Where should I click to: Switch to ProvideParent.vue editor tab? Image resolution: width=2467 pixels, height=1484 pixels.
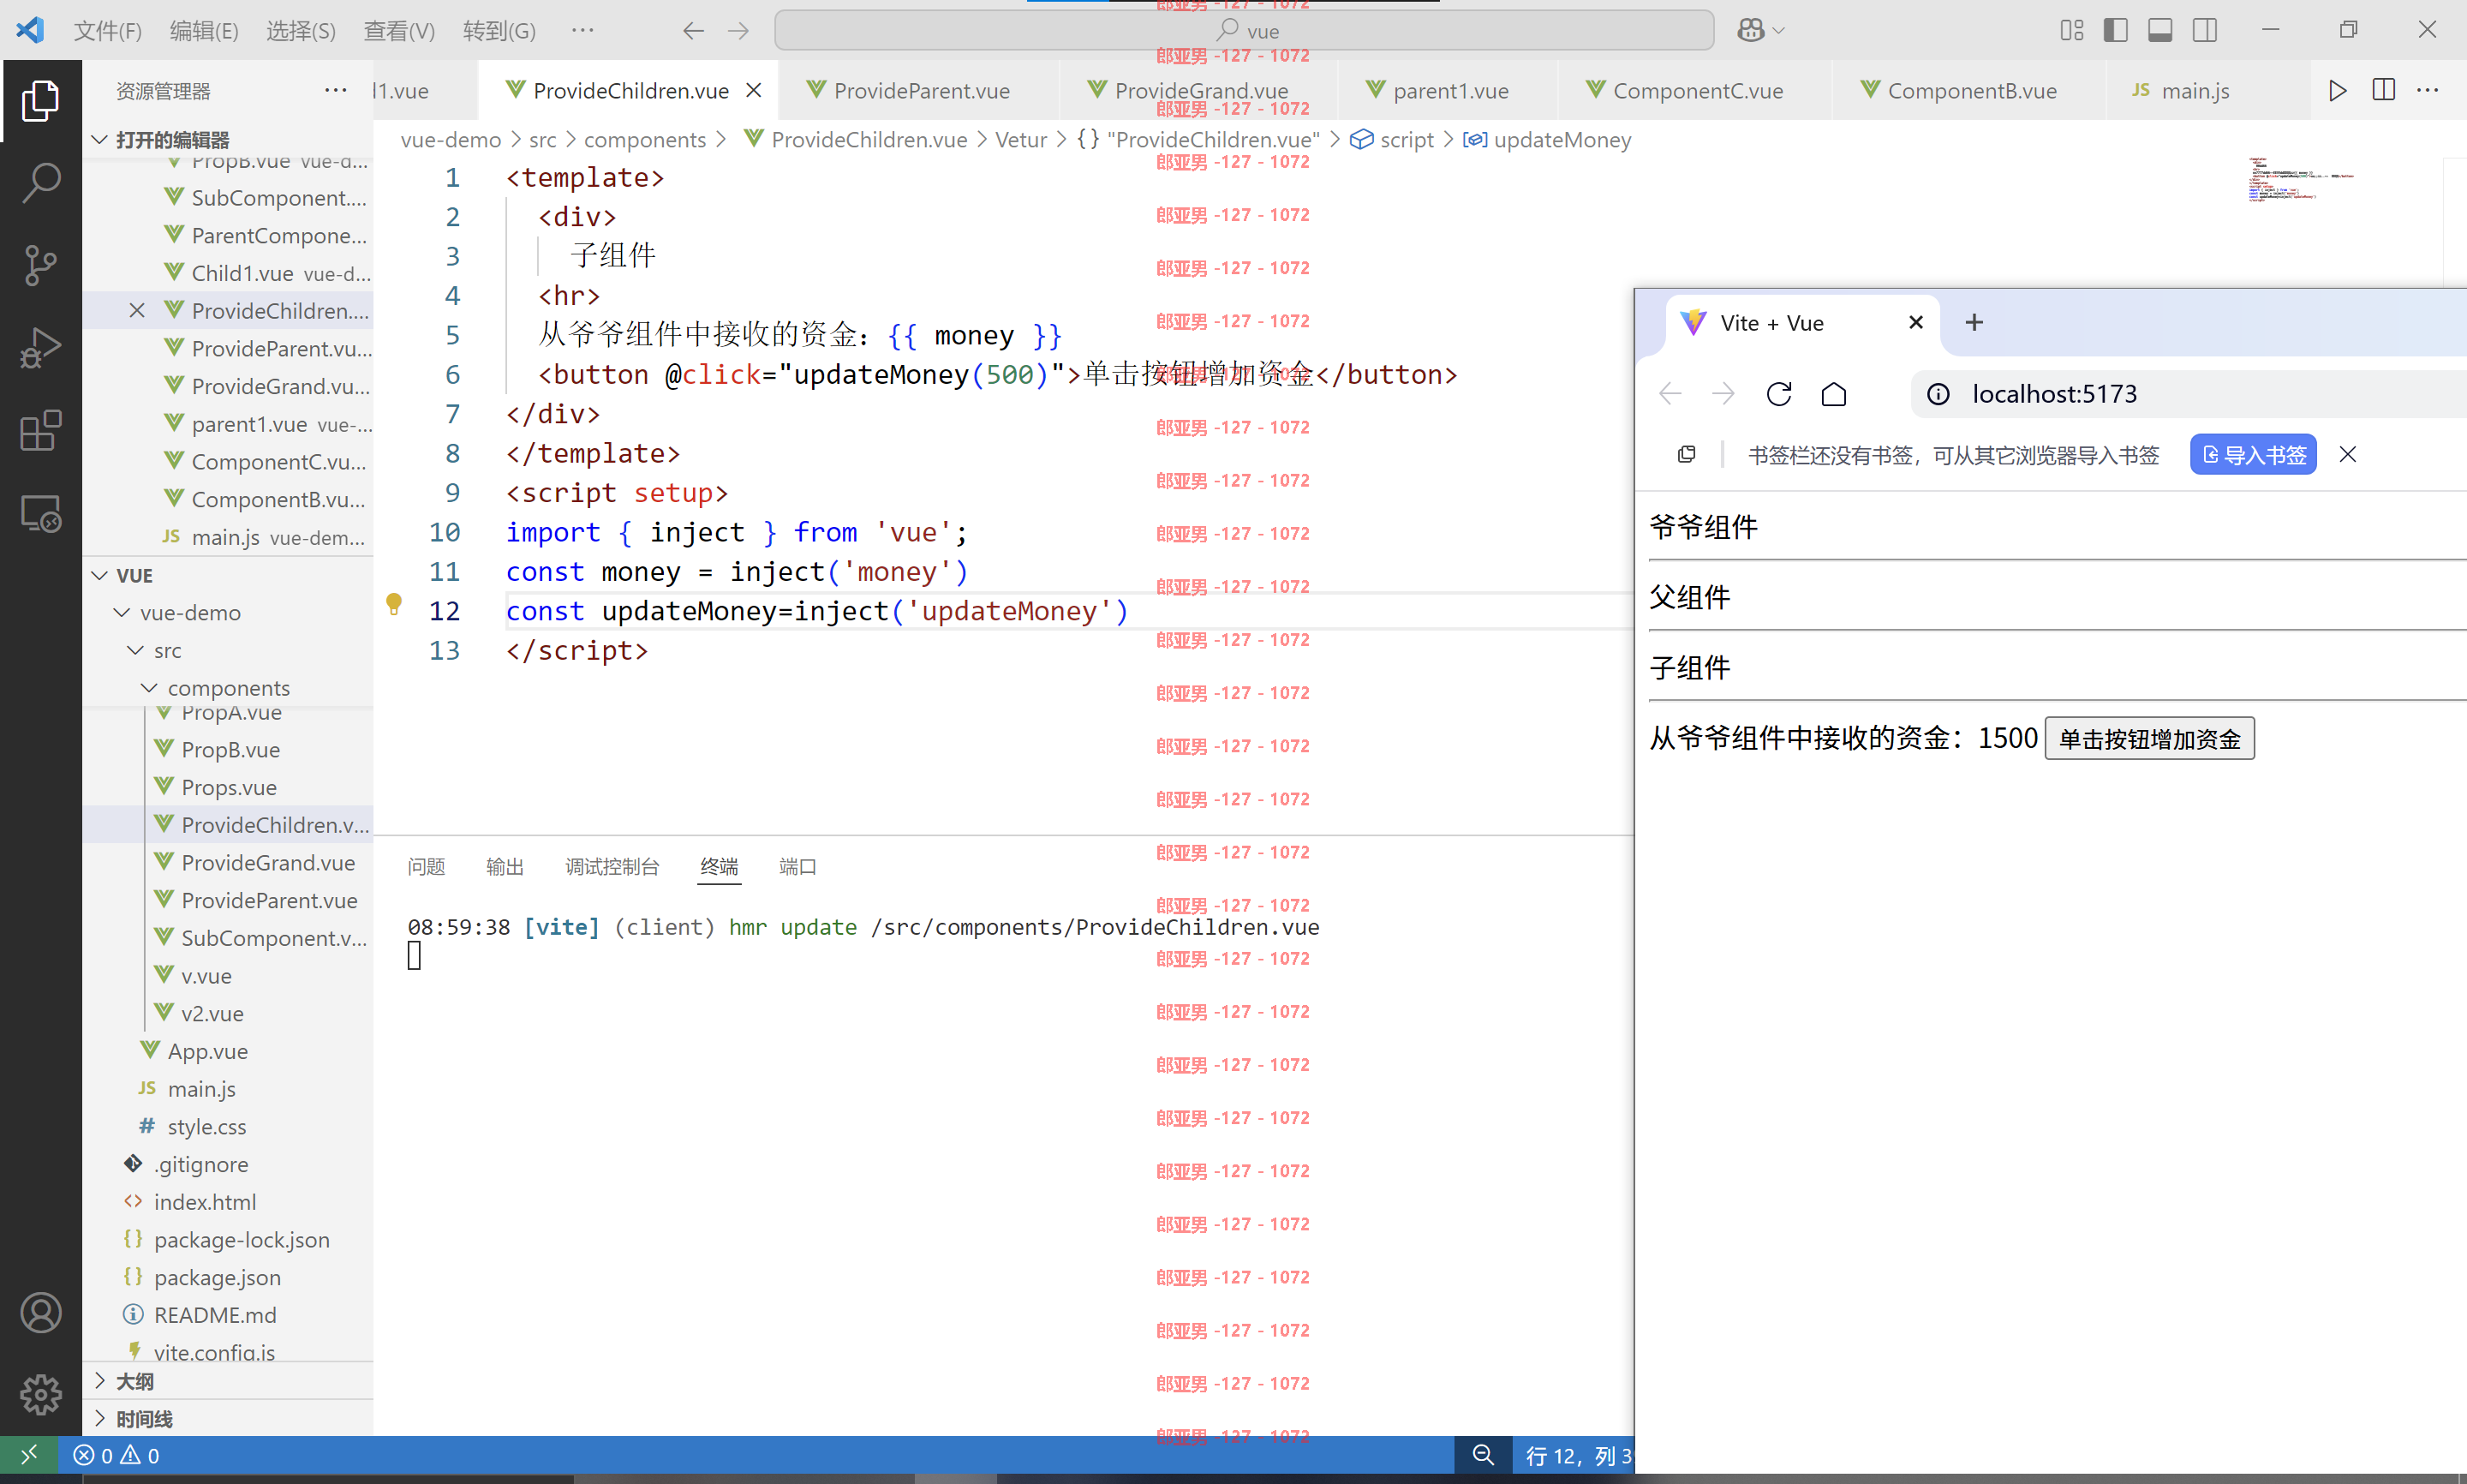pos(920,90)
